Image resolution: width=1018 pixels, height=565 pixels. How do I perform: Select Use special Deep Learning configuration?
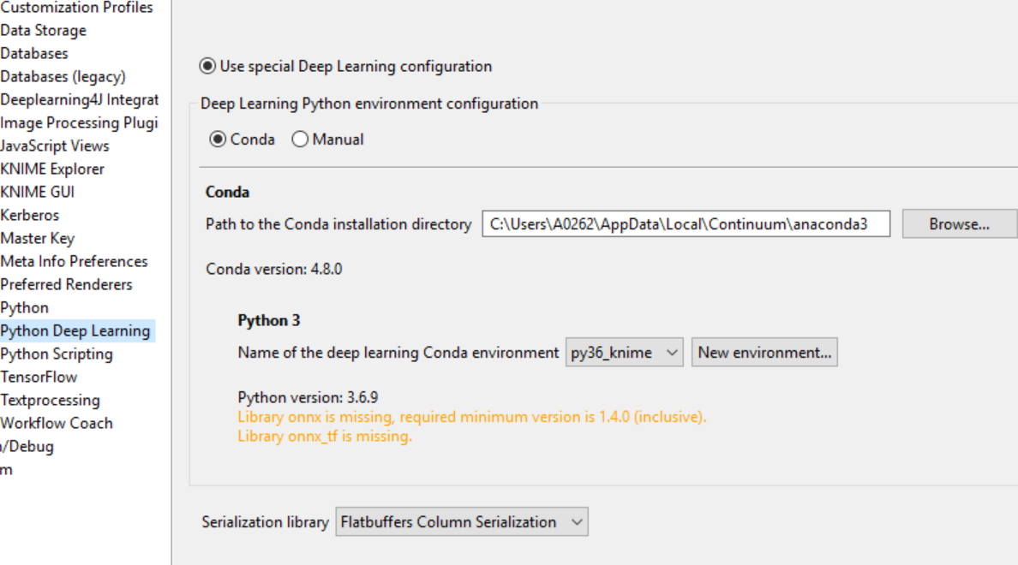[x=207, y=66]
